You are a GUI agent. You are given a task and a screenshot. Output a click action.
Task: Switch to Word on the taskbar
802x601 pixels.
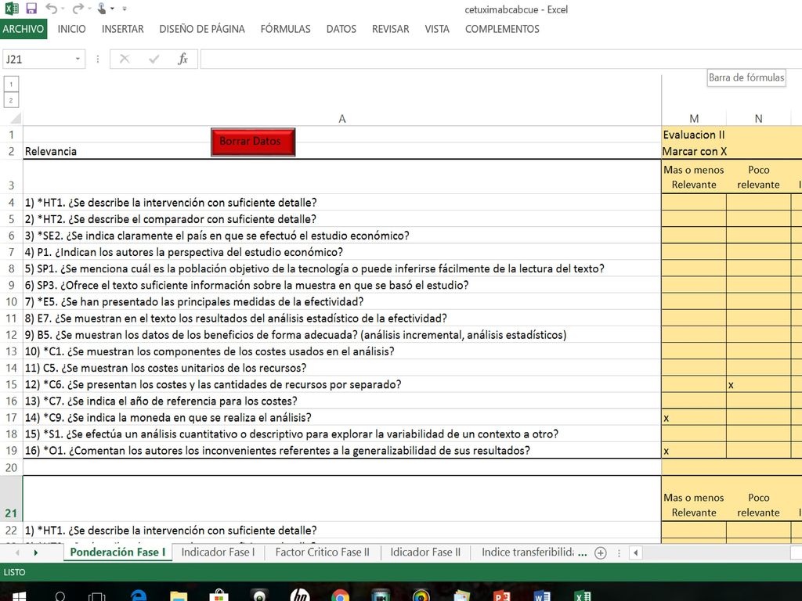point(542,596)
